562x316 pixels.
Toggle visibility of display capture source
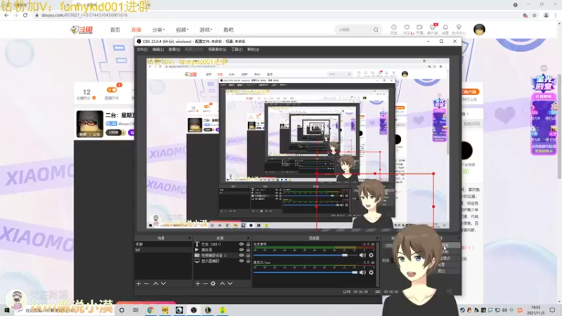coord(241,261)
